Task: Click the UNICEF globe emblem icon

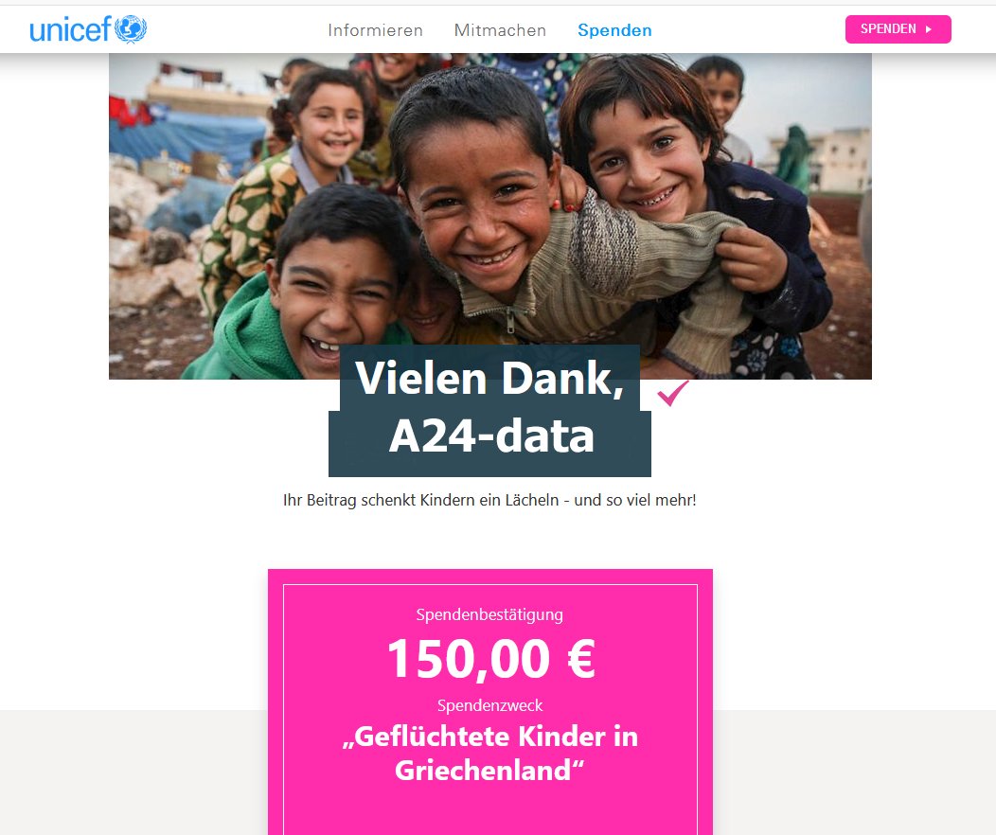Action: click(131, 29)
